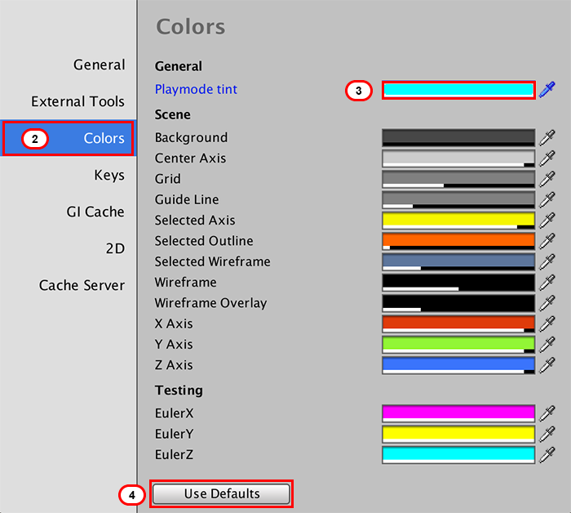Image resolution: width=571 pixels, height=513 pixels.
Task: Open the black swatch beside the Wireframe label
Action: tap(458, 283)
